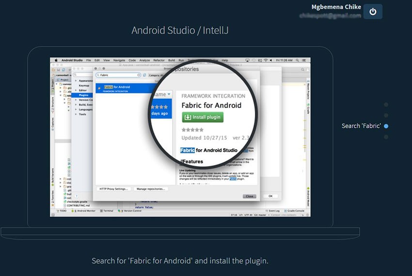Open the Category All dropdown
This screenshot has width=412, height=276.
click(x=157, y=75)
